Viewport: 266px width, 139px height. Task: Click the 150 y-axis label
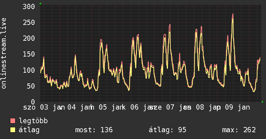click(29, 54)
